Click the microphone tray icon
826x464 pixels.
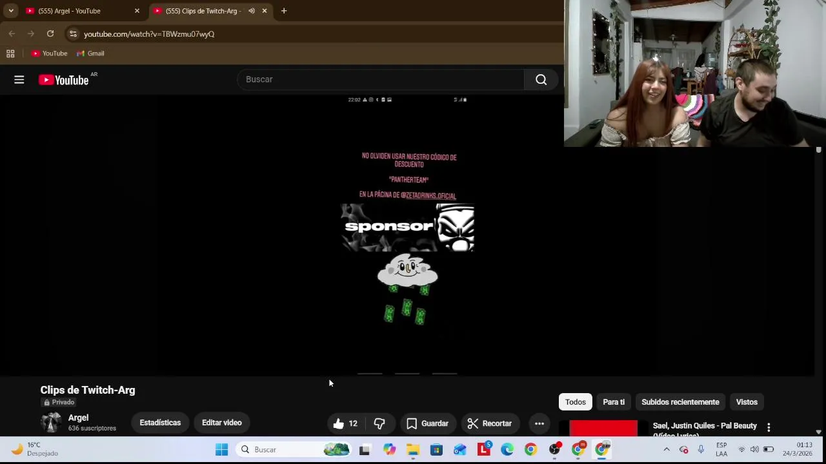point(701,450)
